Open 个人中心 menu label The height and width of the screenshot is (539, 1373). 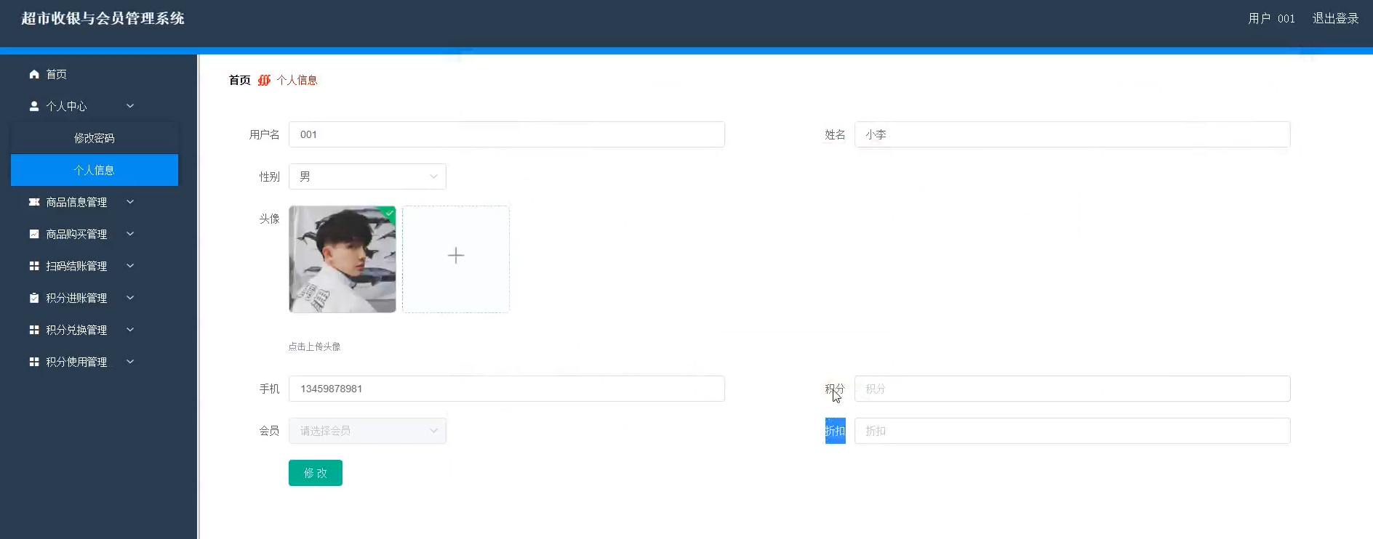[x=66, y=106]
